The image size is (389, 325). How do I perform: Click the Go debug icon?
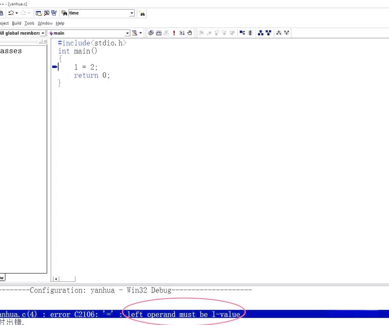coord(182,33)
